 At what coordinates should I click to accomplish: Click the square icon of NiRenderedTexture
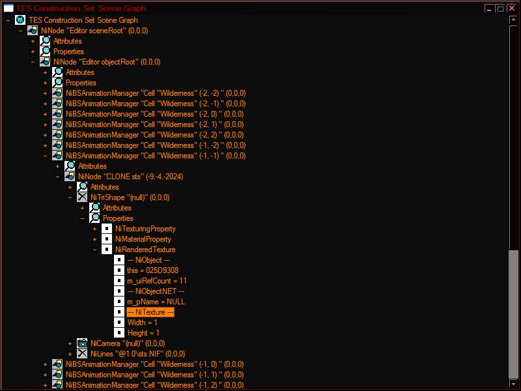[107, 250]
